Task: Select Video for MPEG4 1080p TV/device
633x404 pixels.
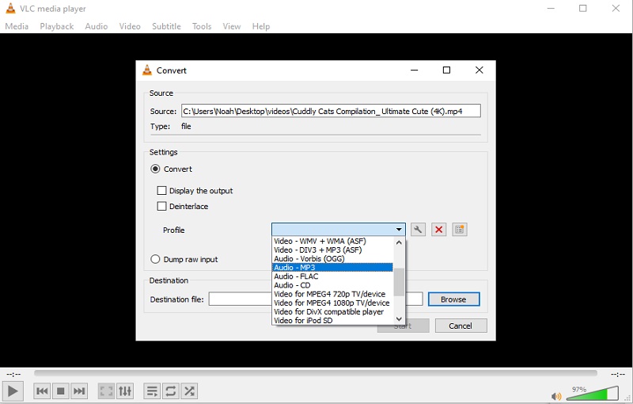Action: (x=332, y=303)
